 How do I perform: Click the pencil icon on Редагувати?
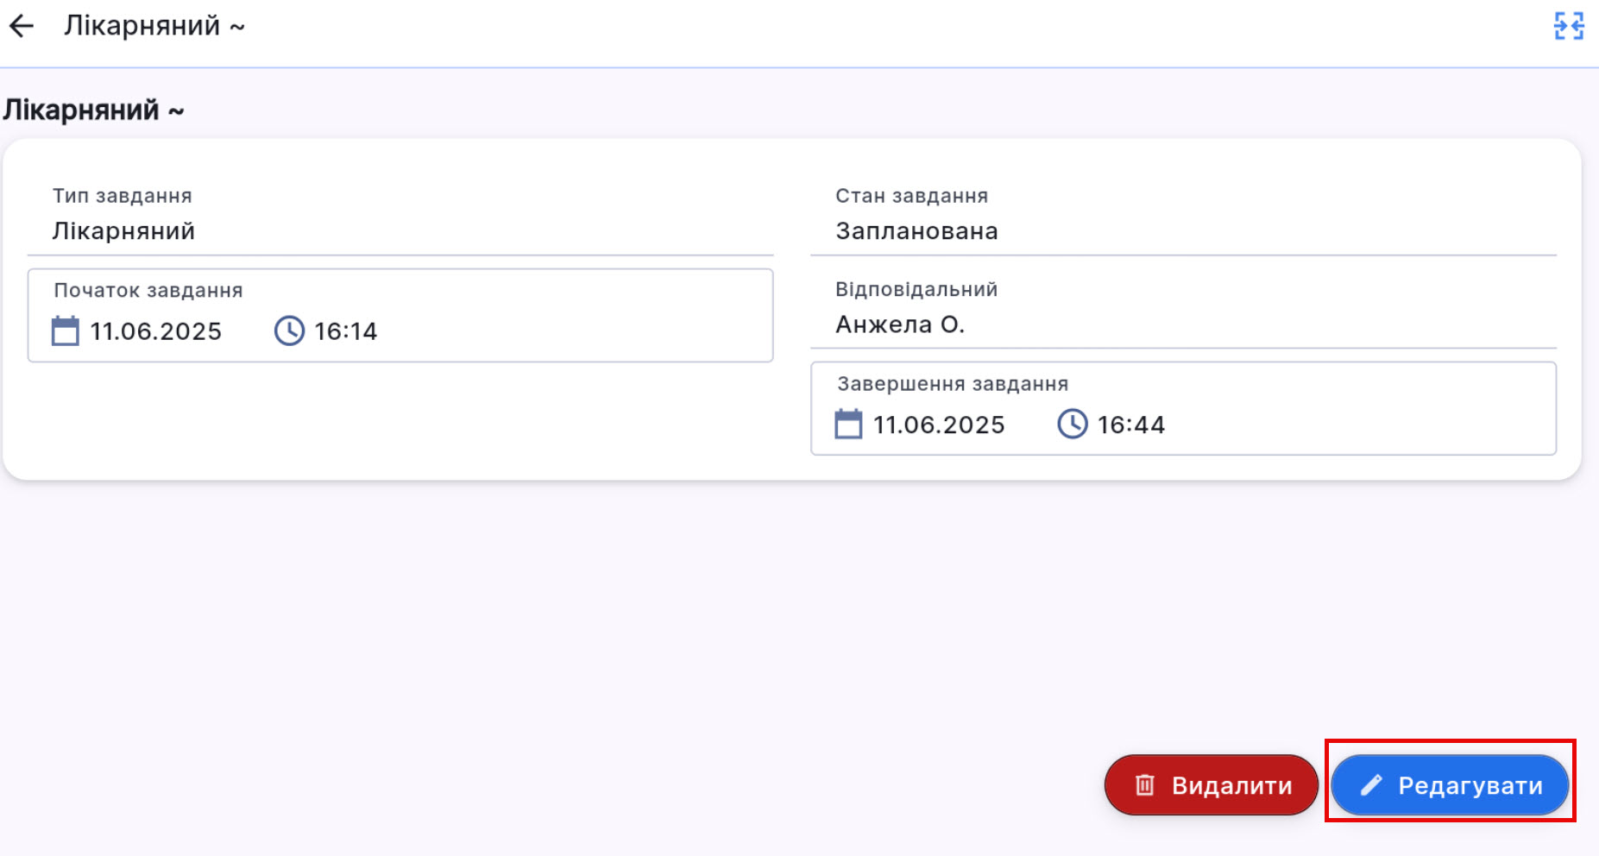click(1370, 785)
